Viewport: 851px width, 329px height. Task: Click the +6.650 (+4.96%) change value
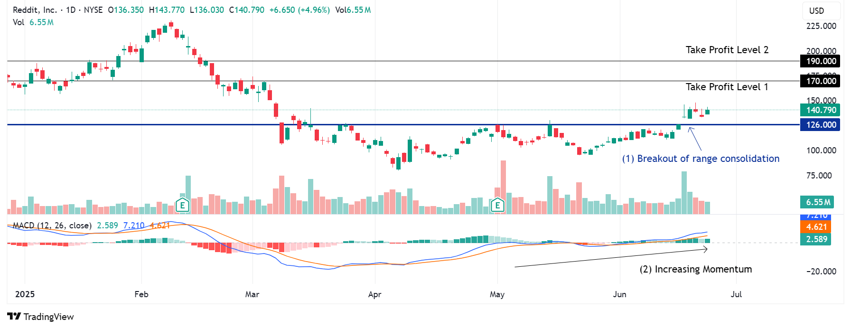(299, 10)
